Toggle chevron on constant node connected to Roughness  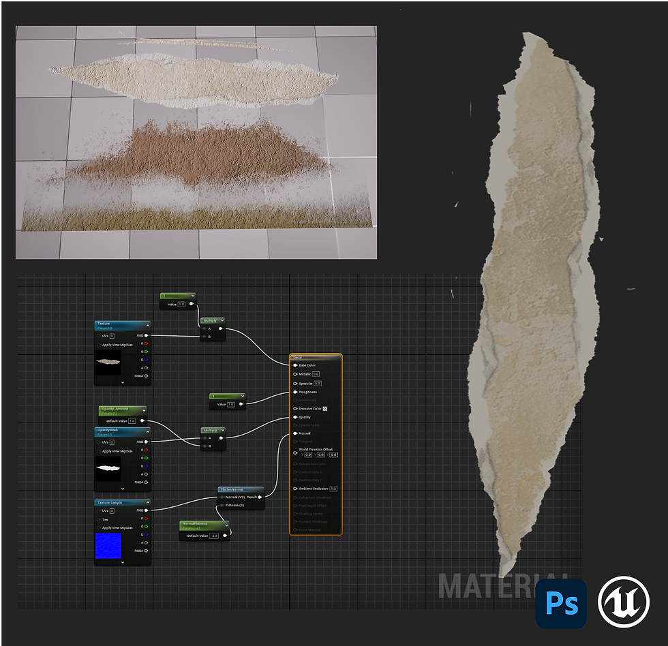tap(243, 396)
